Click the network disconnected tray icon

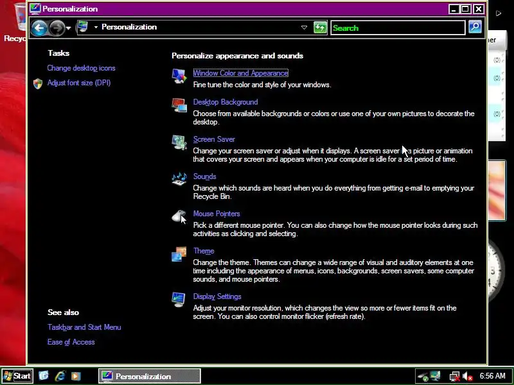coord(454,376)
